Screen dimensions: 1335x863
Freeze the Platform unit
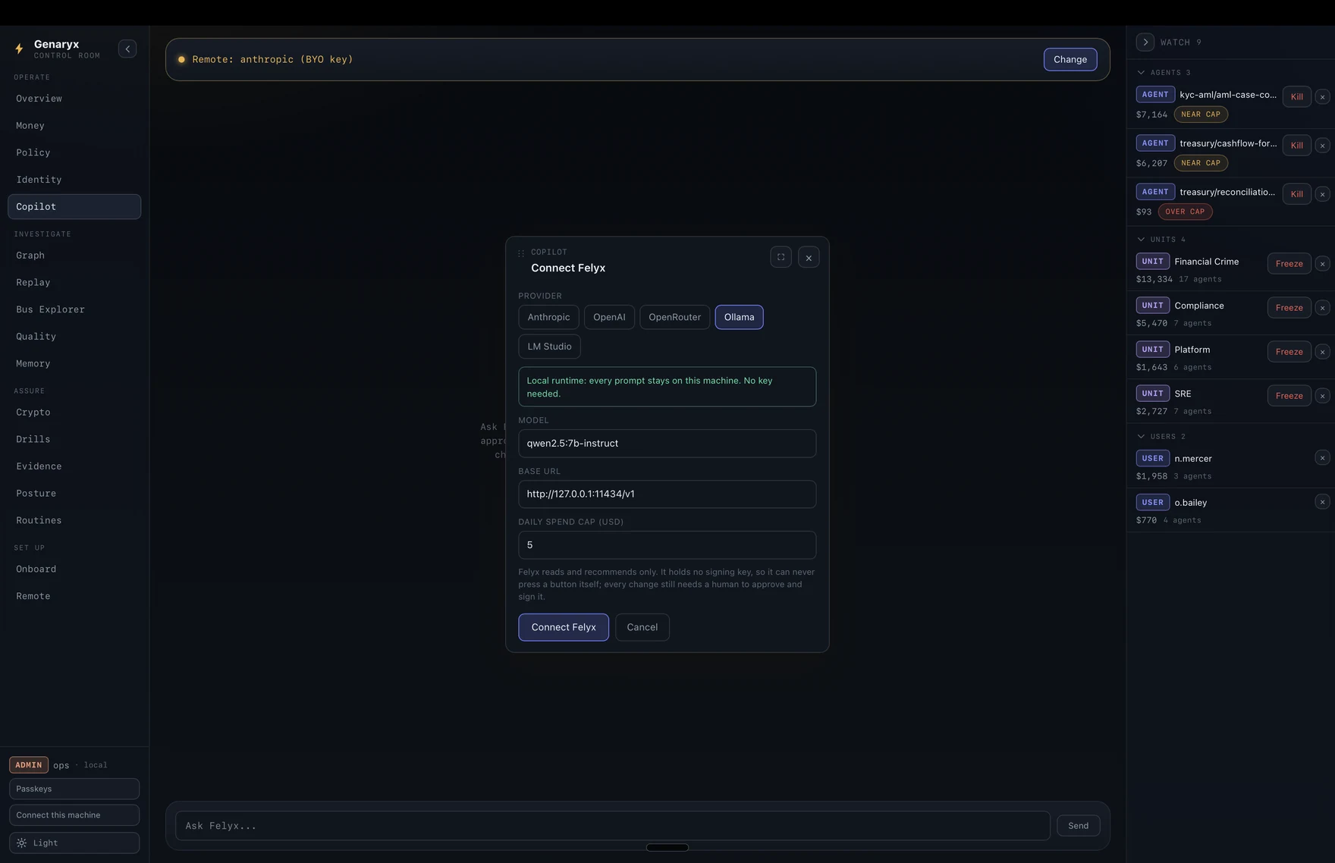pos(1289,352)
